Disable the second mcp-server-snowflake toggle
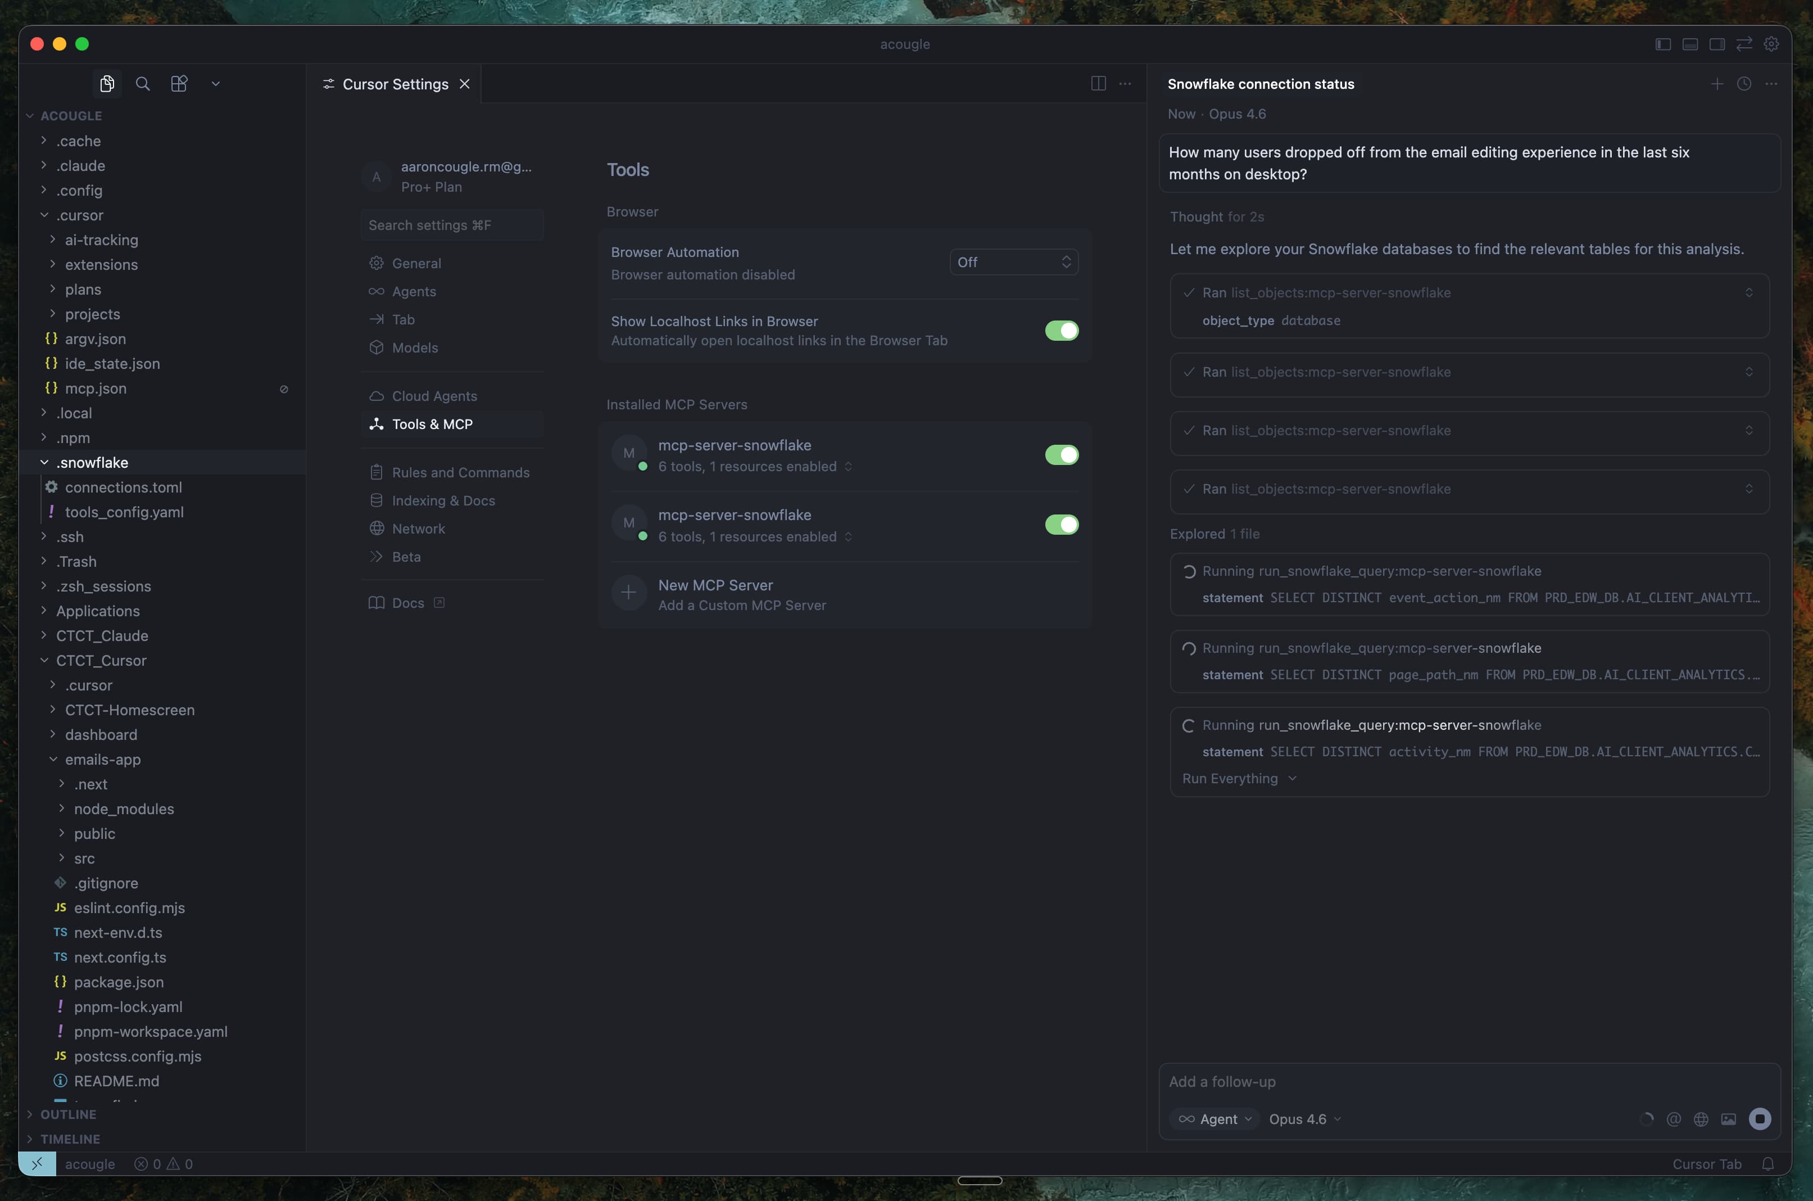This screenshot has height=1201, width=1813. pos(1061,525)
